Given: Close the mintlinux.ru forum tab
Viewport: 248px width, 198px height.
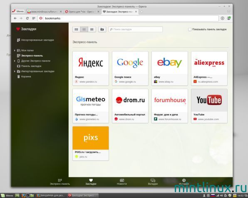Looking at the screenshot, I should pos(61,12).
